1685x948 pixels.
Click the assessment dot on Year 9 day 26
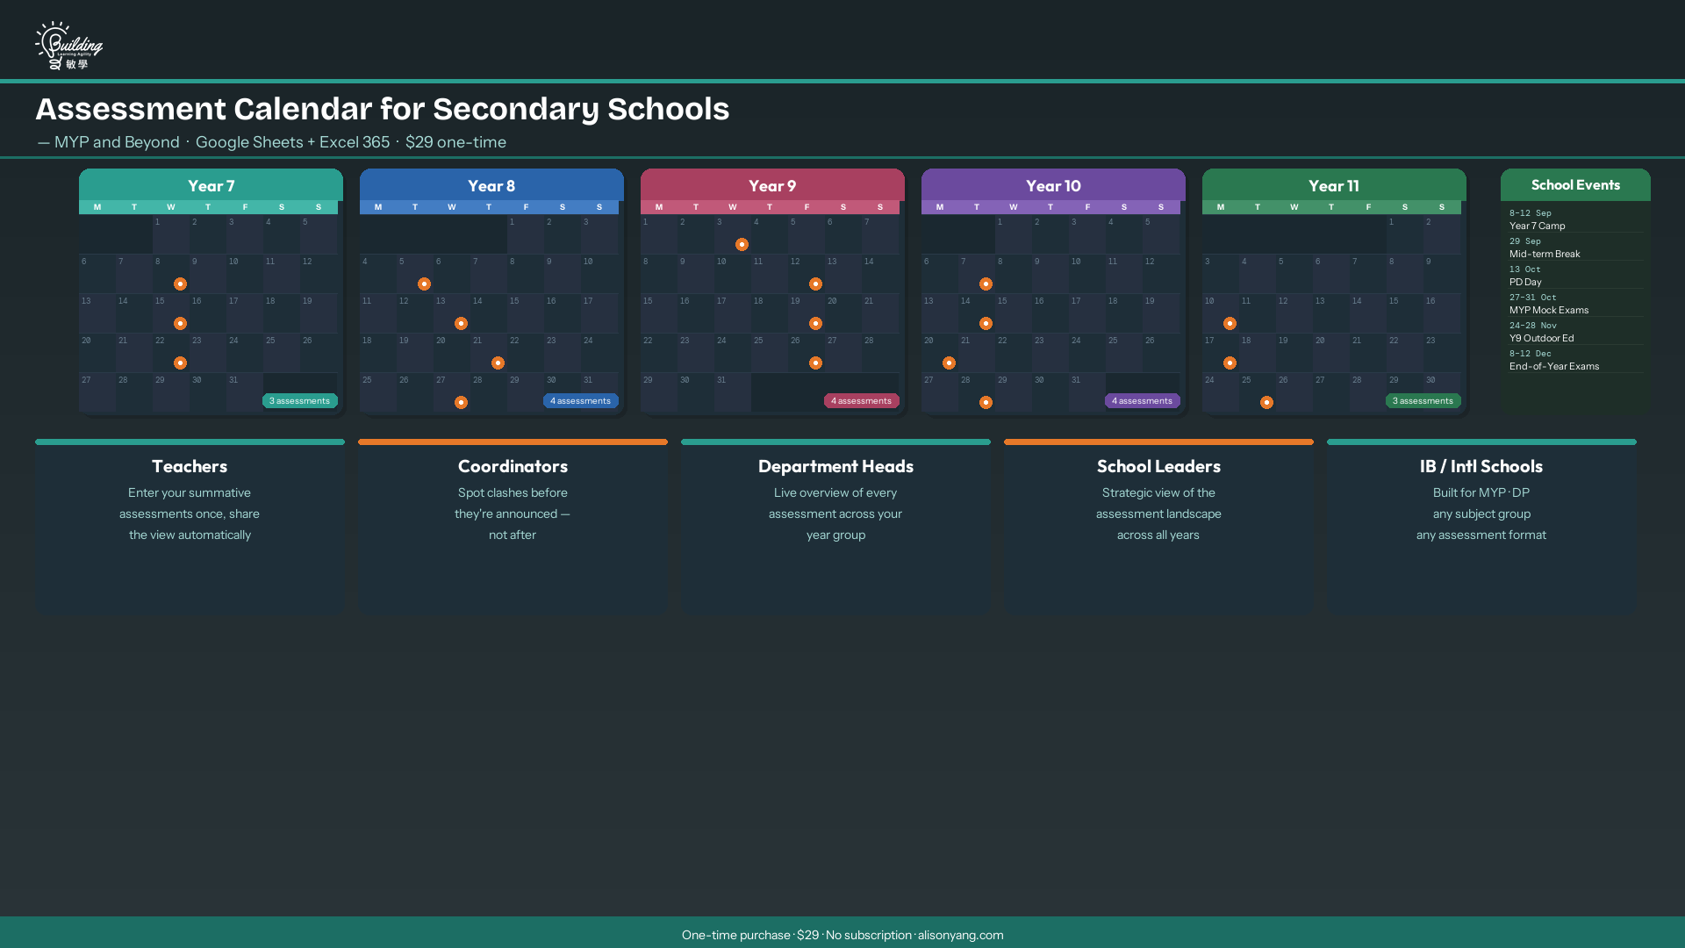point(815,363)
